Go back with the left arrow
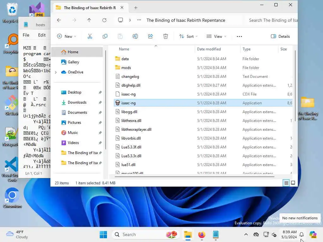Image resolution: width=323 pixels, height=242 pixels. (x=59, y=20)
